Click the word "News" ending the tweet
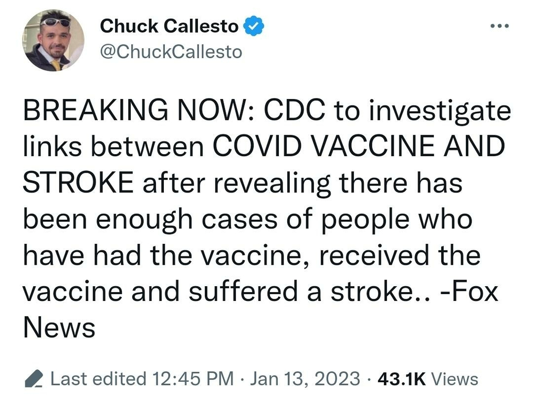This screenshot has width=533, height=399. (59, 328)
